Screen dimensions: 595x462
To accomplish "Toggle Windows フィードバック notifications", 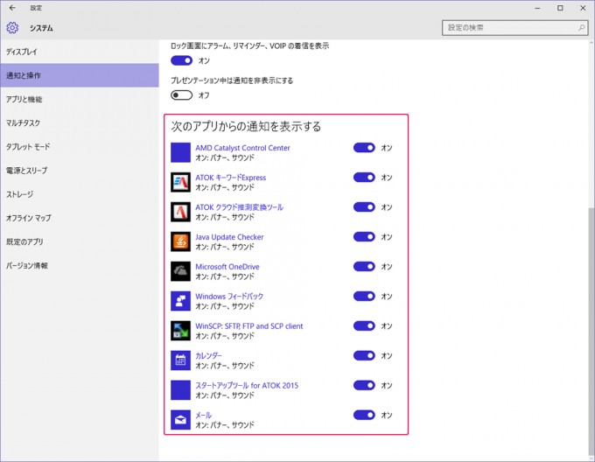I will [364, 296].
